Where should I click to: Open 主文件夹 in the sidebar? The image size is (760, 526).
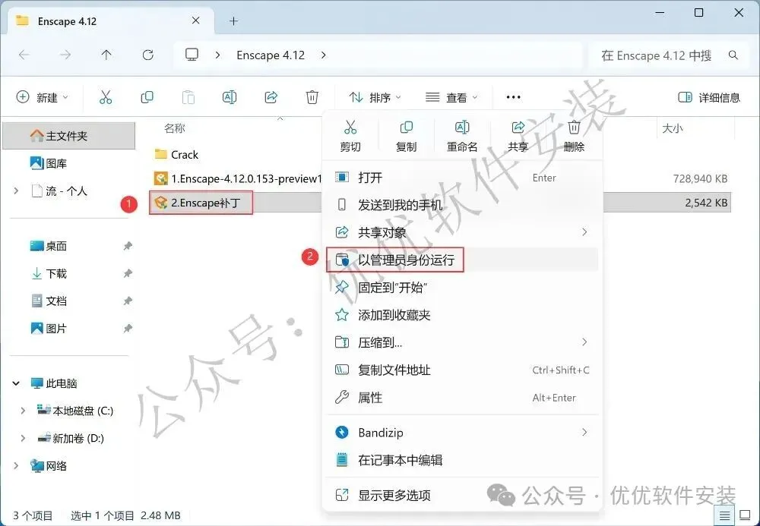pos(68,136)
